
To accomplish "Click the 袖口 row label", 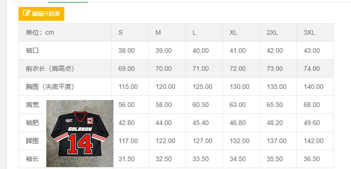I will pyautogui.click(x=32, y=50).
